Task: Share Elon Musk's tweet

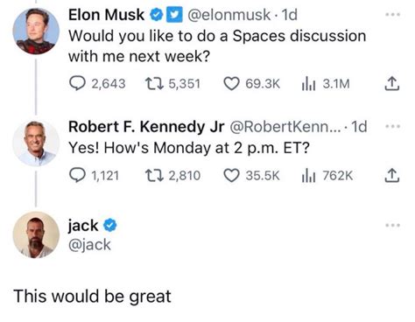Action: click(391, 84)
